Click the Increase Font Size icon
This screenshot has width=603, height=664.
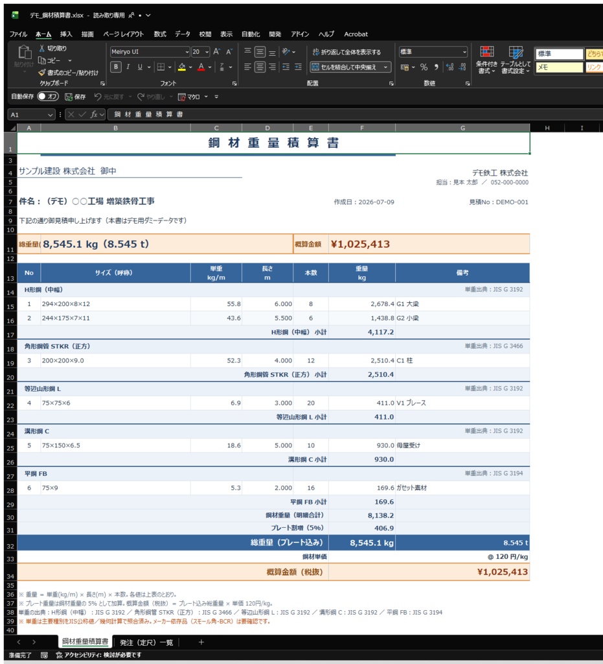(x=217, y=52)
